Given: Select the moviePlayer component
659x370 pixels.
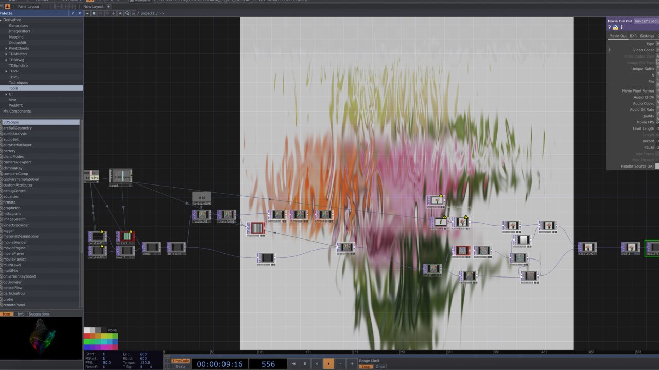Looking at the screenshot, I should point(40,253).
